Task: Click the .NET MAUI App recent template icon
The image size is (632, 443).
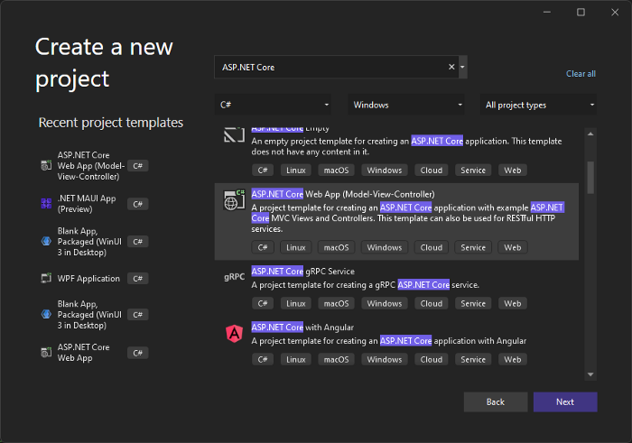Action: [x=46, y=204]
